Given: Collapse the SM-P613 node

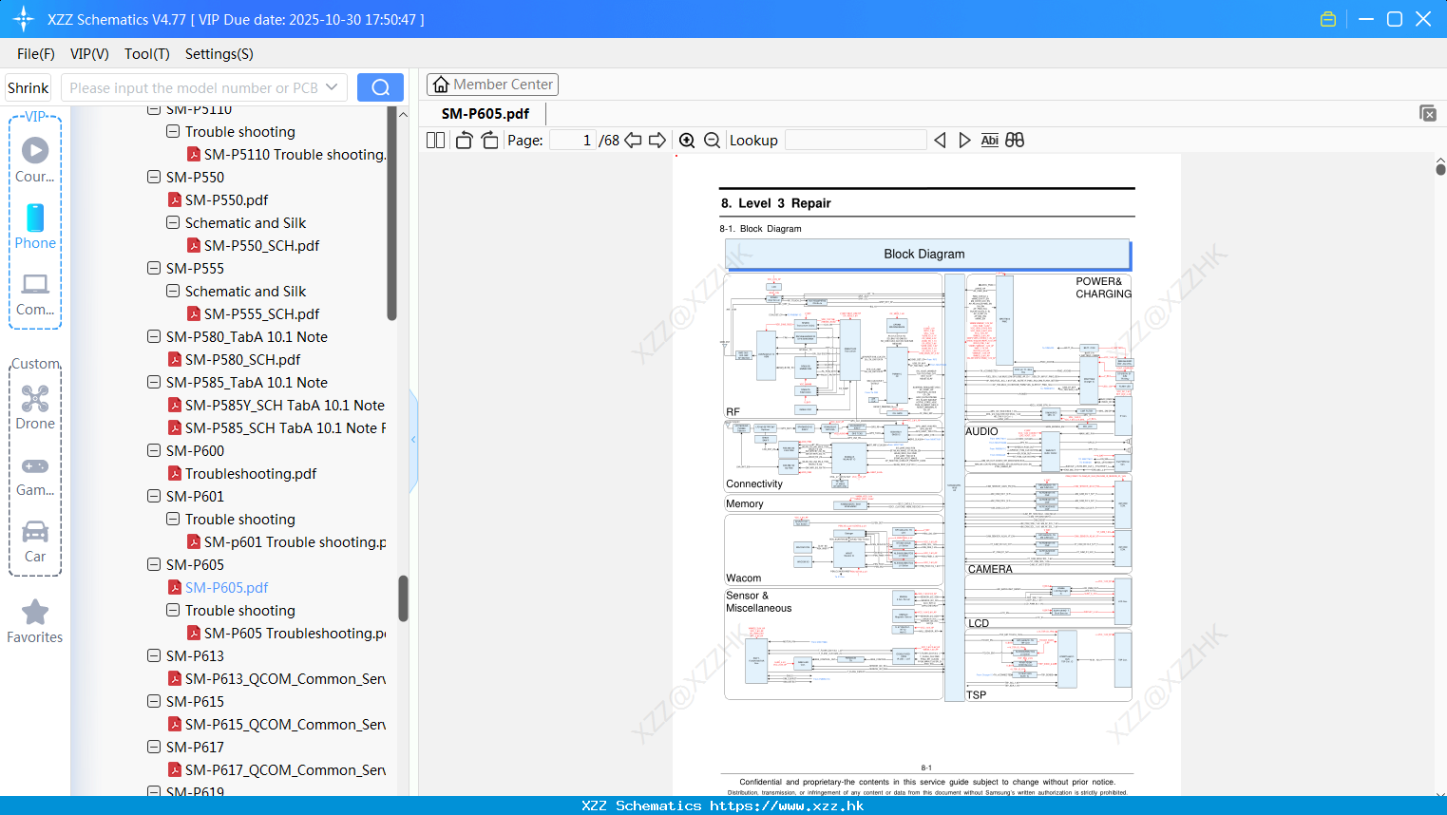Looking at the screenshot, I should click(154, 655).
